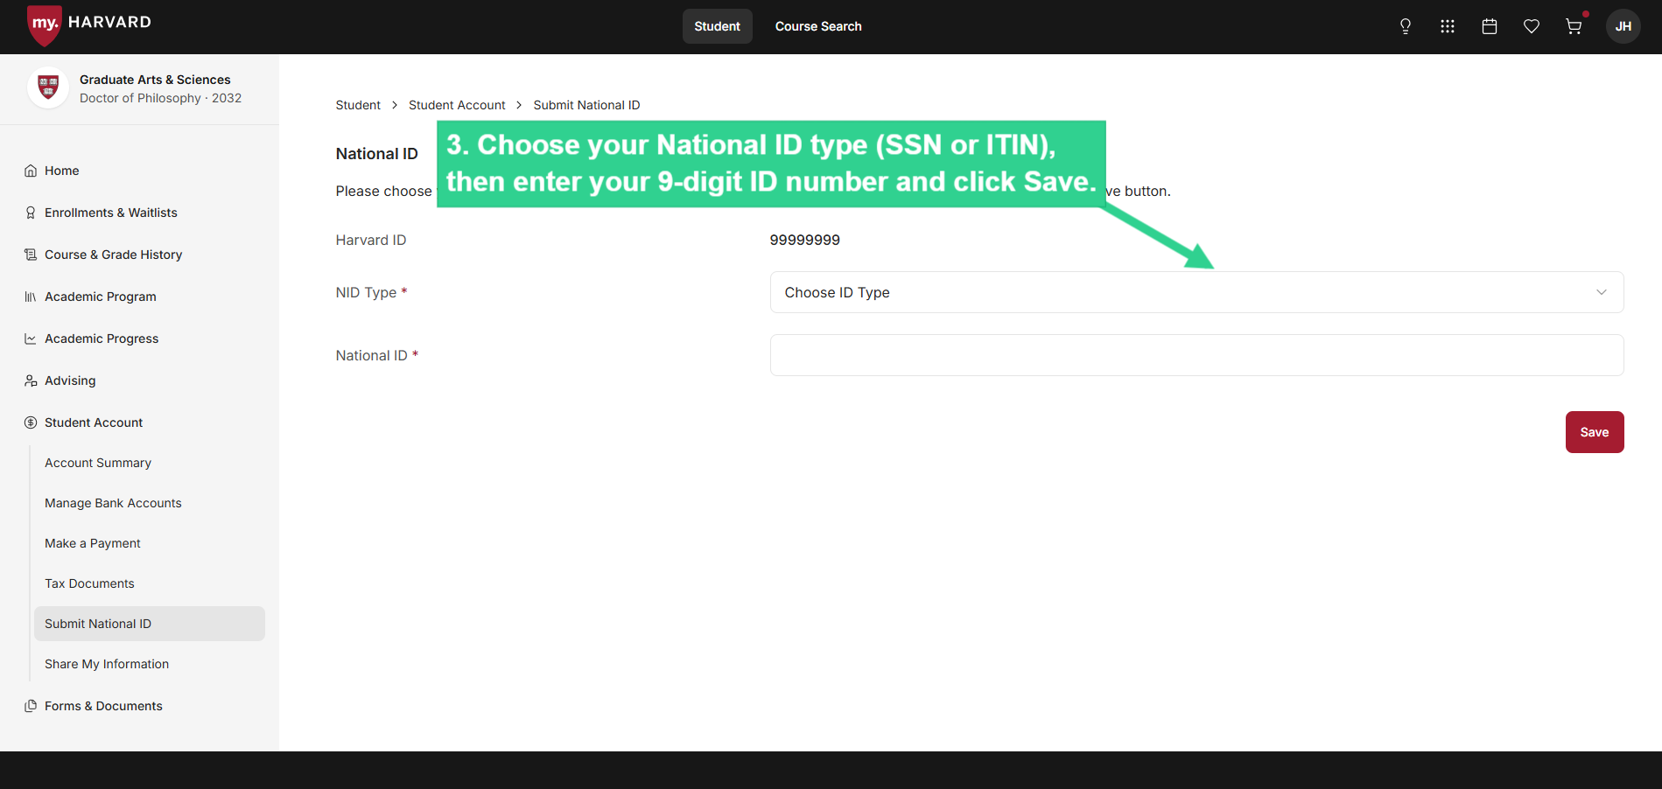Click the Student Account dollar icon

coord(31,422)
